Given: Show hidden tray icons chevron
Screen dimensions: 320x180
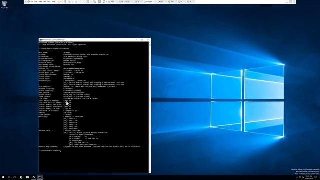Looking at the screenshot, I should pyautogui.click(x=297, y=177).
